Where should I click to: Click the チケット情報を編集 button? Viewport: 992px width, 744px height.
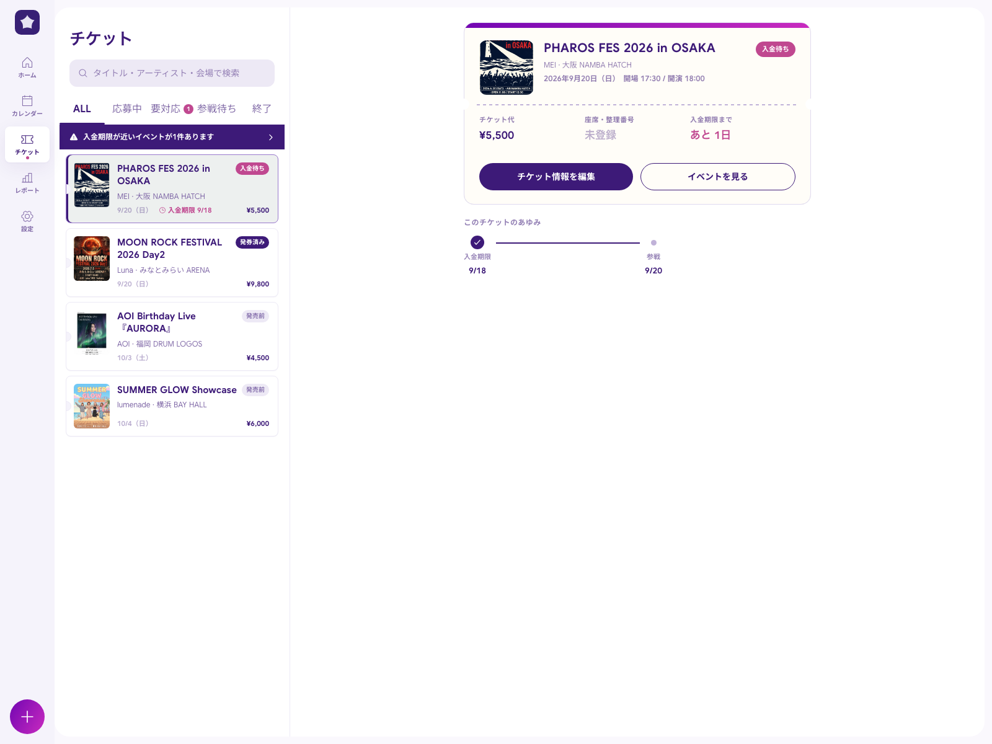pos(556,177)
